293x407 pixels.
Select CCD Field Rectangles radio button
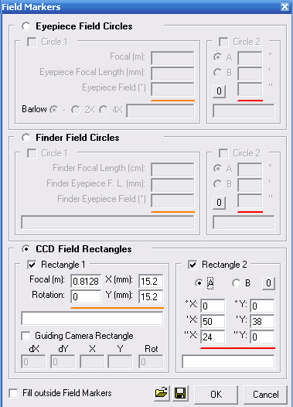(x=26, y=249)
